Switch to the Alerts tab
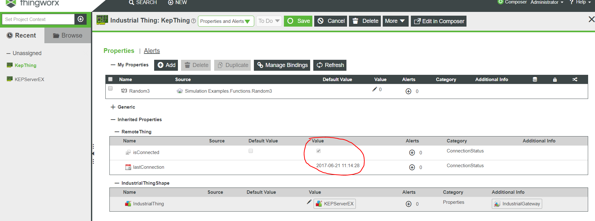Image resolution: width=595 pixels, height=221 pixels. 152,51
